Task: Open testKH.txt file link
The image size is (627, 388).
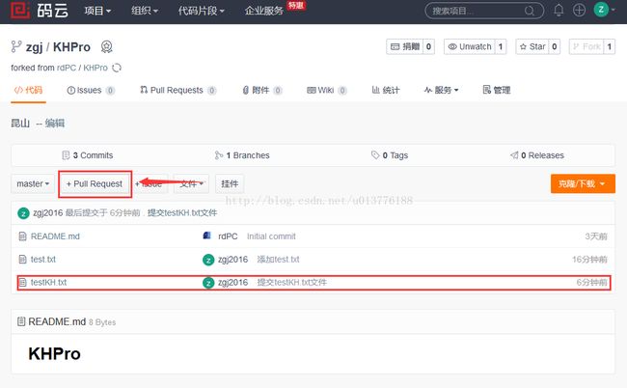Action: tap(49, 283)
